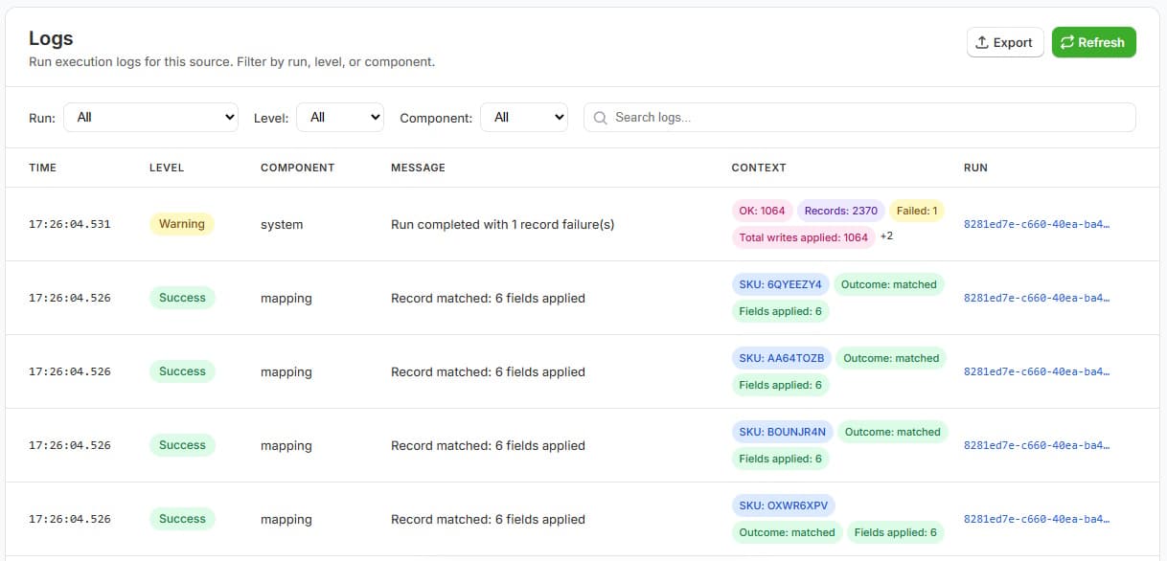The image size is (1167, 561).
Task: Click 'Fields applied: 6' tag in BOUNJR4N row
Action: pyautogui.click(x=780, y=459)
